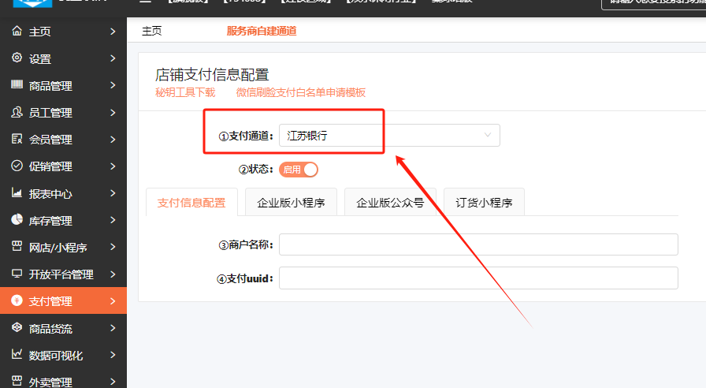Click the gear icon beside 设置
The image size is (706, 388).
click(x=17, y=58)
